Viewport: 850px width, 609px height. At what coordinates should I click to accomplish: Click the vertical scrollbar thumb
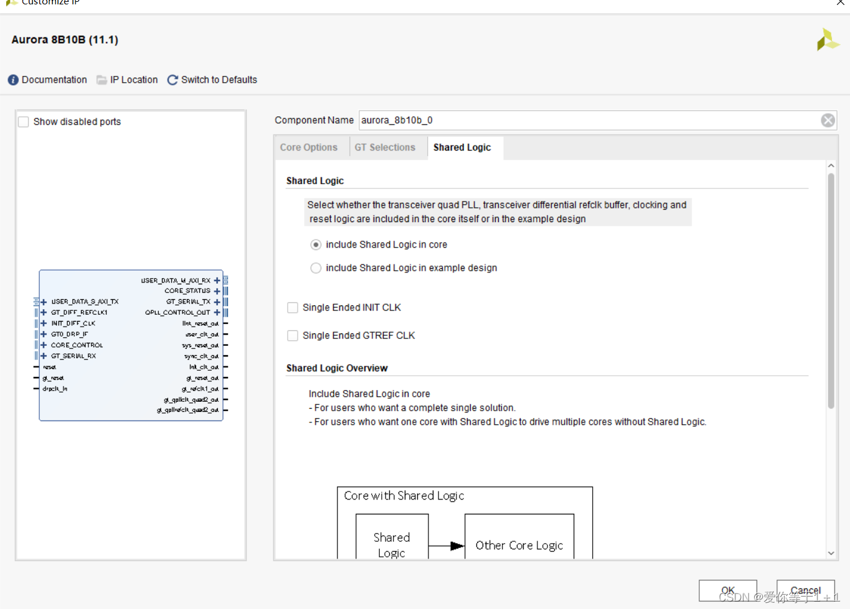coord(831,291)
